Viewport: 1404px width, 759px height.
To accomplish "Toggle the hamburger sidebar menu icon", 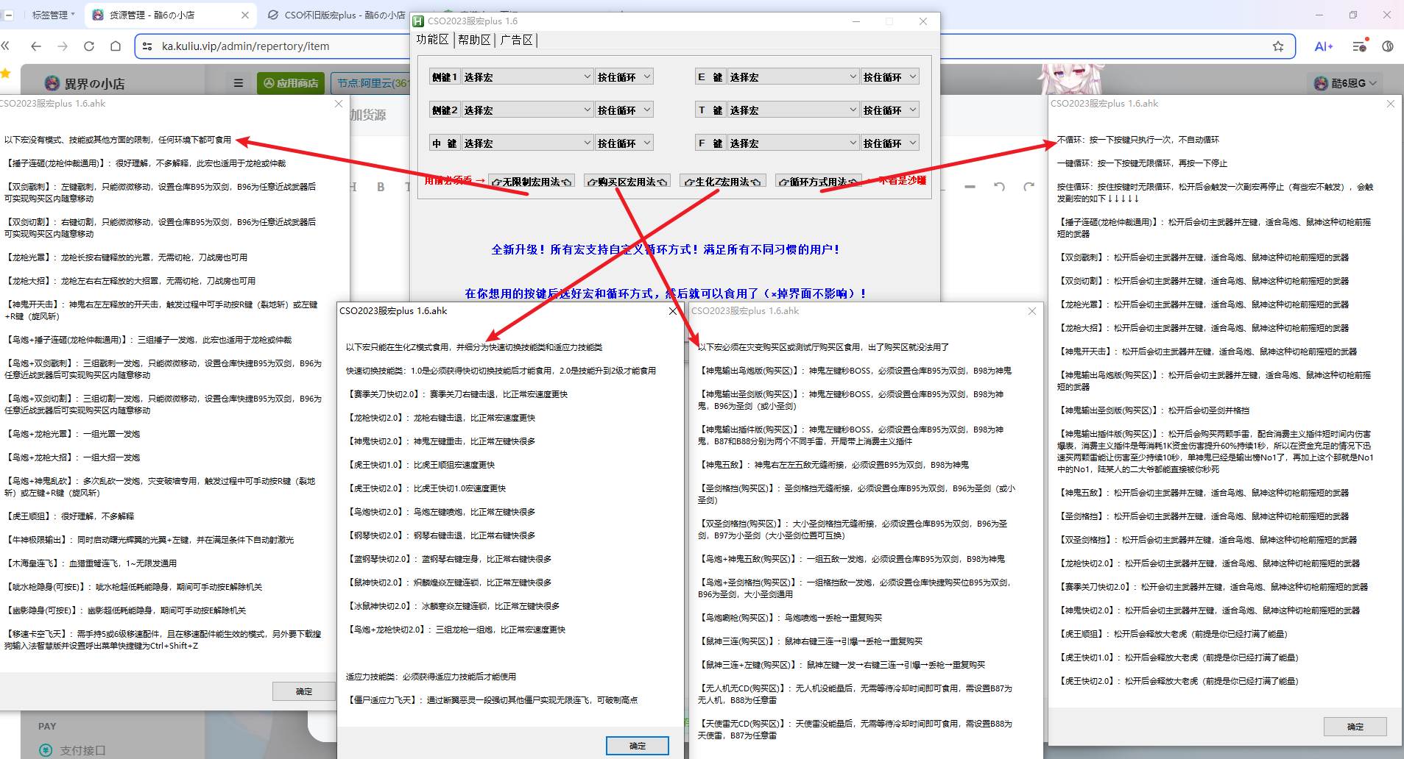I will click(238, 83).
